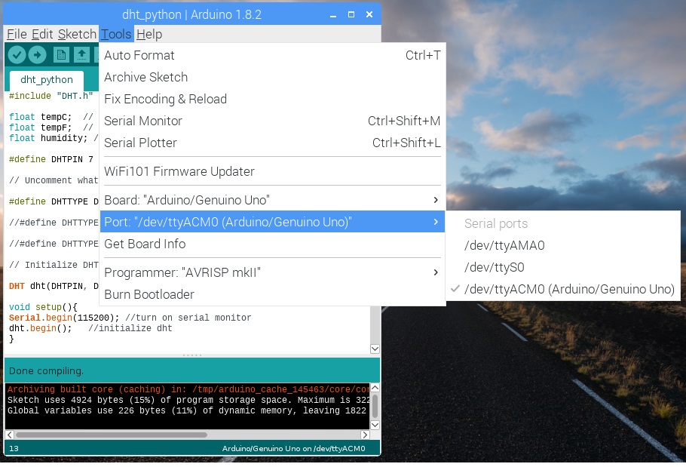Click the console horizontal scrollbar thumb
Screen dimensions: 686x467
click(111, 435)
